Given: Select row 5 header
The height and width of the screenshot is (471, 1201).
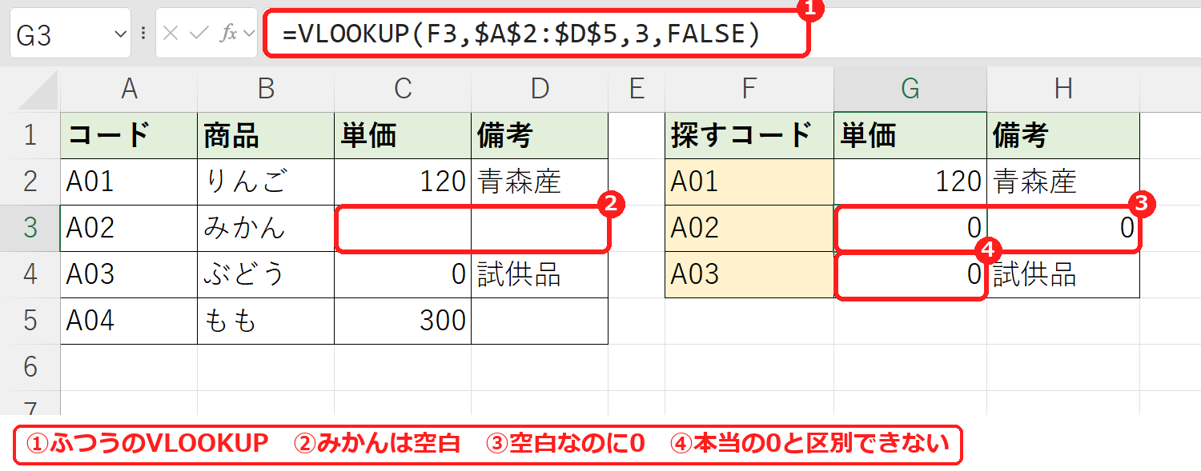Looking at the screenshot, I should coord(30,321).
